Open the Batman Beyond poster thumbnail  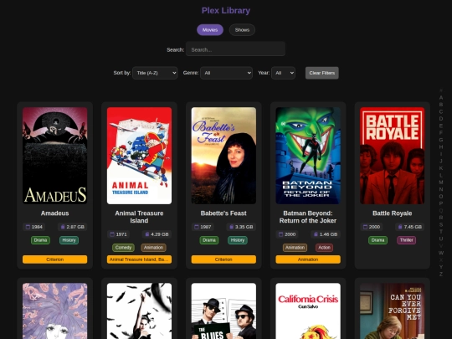[308, 156]
